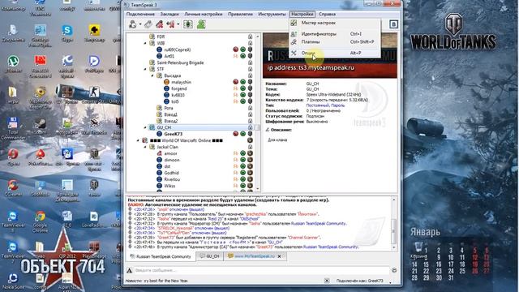
Task: Select user Art01 in the tree
Action: coord(169,56)
